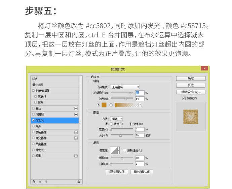Open the 混合模式 dropdown

(x=125, y=87)
